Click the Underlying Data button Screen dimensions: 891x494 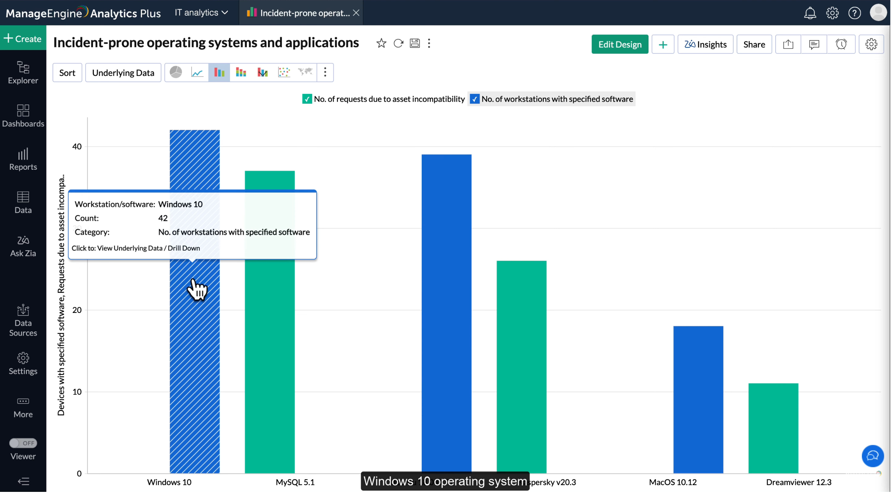click(123, 73)
